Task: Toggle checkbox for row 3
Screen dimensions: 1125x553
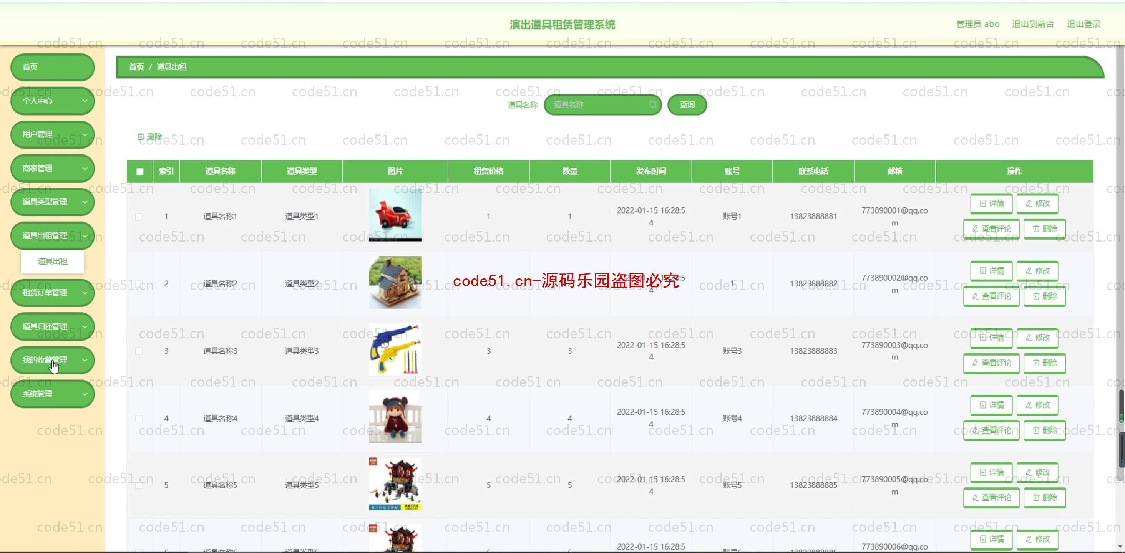Action: (x=139, y=351)
